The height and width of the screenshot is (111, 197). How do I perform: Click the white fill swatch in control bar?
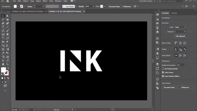click(x=15, y=6)
